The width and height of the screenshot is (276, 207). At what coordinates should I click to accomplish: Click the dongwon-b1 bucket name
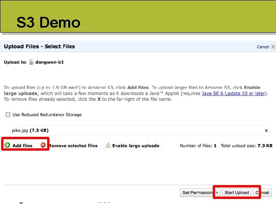point(49,62)
